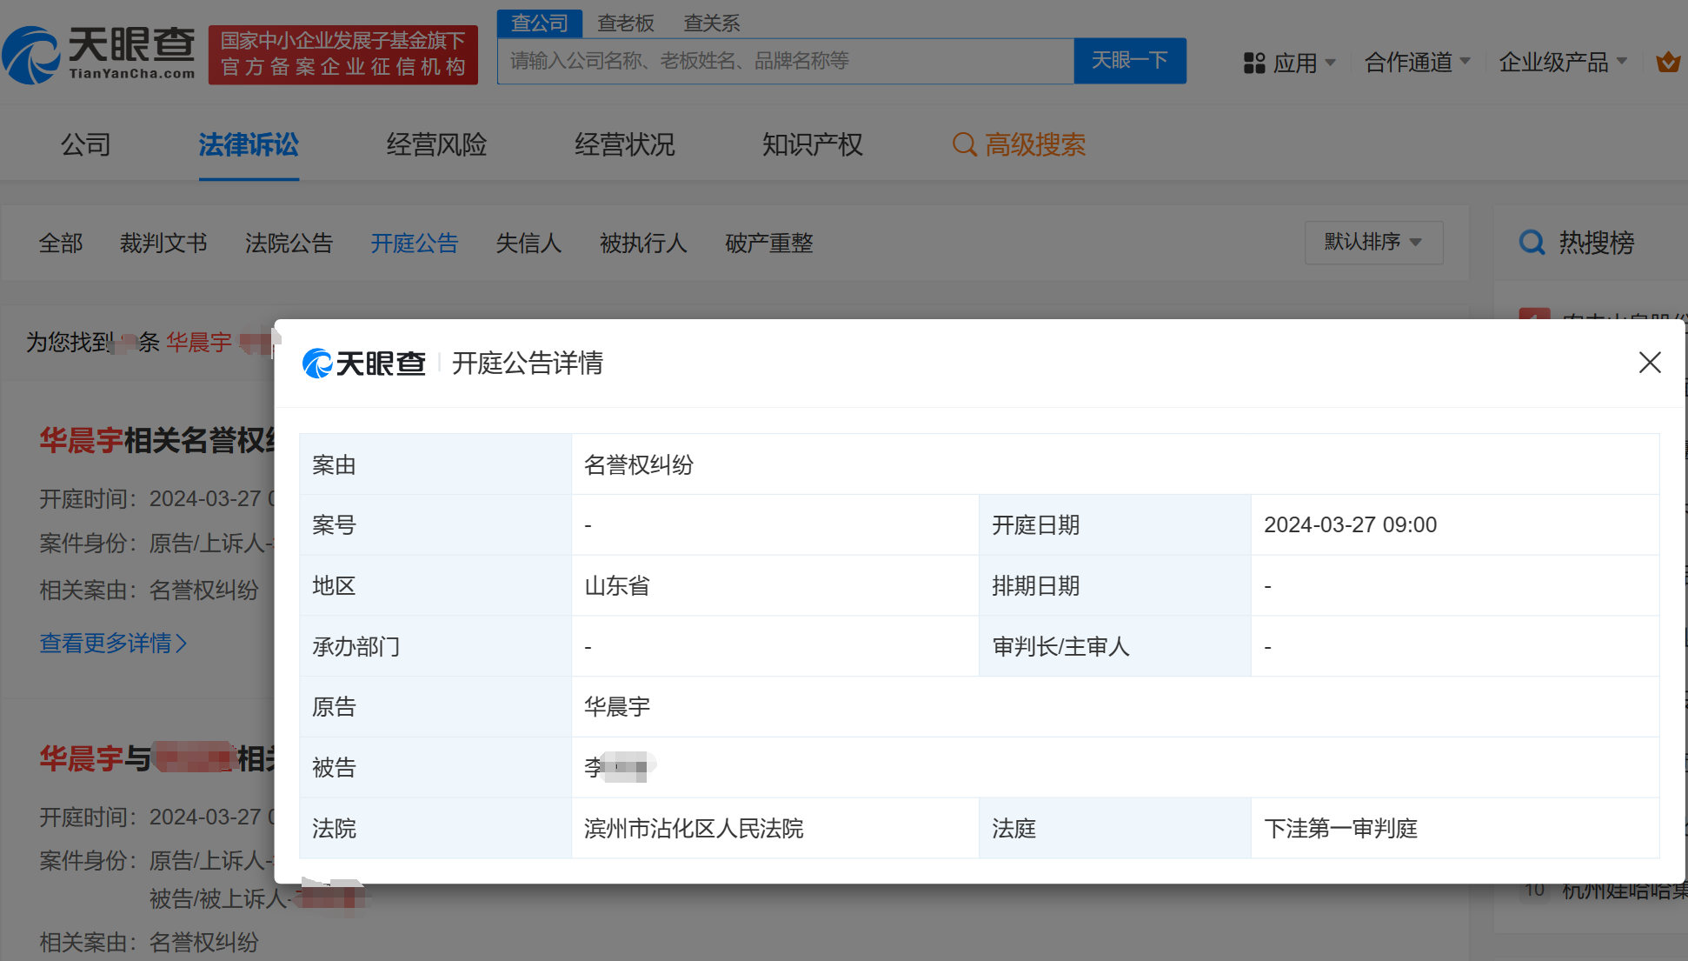Click the 高级搜索 magnifier icon

[x=964, y=144]
